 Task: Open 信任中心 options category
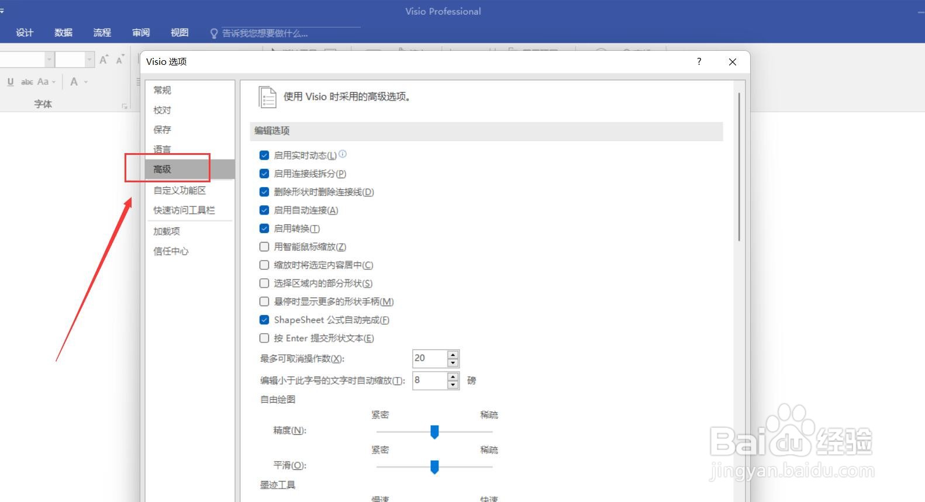pyautogui.click(x=189, y=251)
